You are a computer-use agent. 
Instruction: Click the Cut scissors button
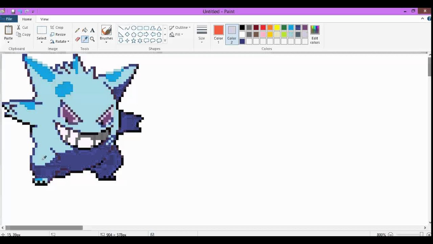click(23, 27)
